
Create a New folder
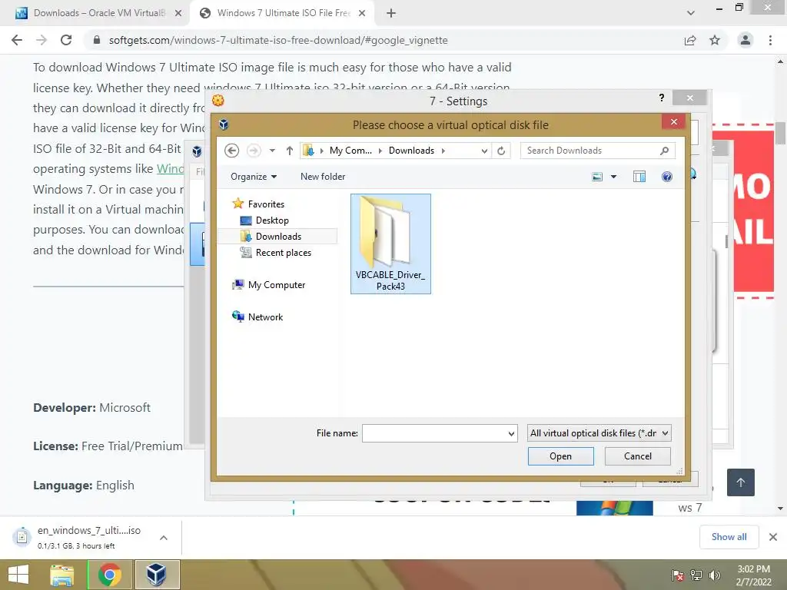tap(323, 177)
